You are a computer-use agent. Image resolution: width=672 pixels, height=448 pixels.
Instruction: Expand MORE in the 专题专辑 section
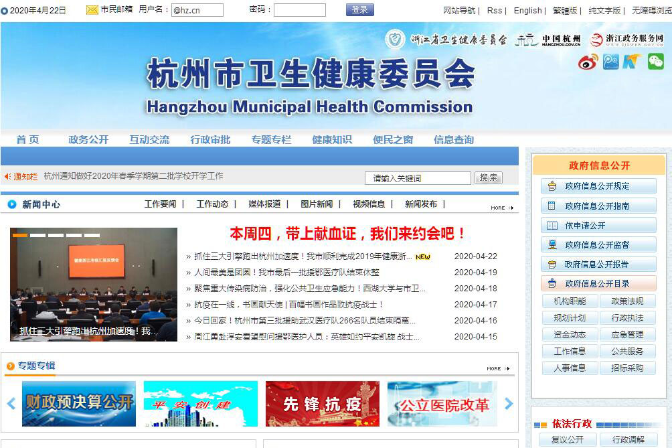coord(497,368)
